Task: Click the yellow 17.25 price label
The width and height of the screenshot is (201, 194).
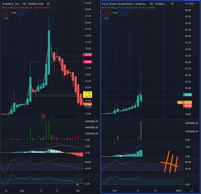Action: [88, 93]
